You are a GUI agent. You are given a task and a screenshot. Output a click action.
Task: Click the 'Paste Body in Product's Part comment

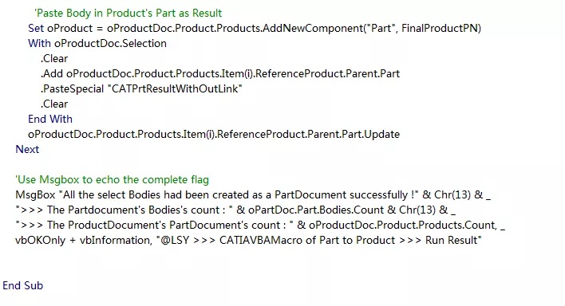[x=128, y=13]
